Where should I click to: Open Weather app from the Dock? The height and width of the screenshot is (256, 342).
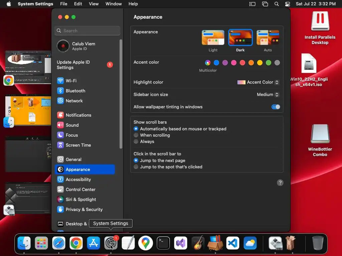coord(250,243)
